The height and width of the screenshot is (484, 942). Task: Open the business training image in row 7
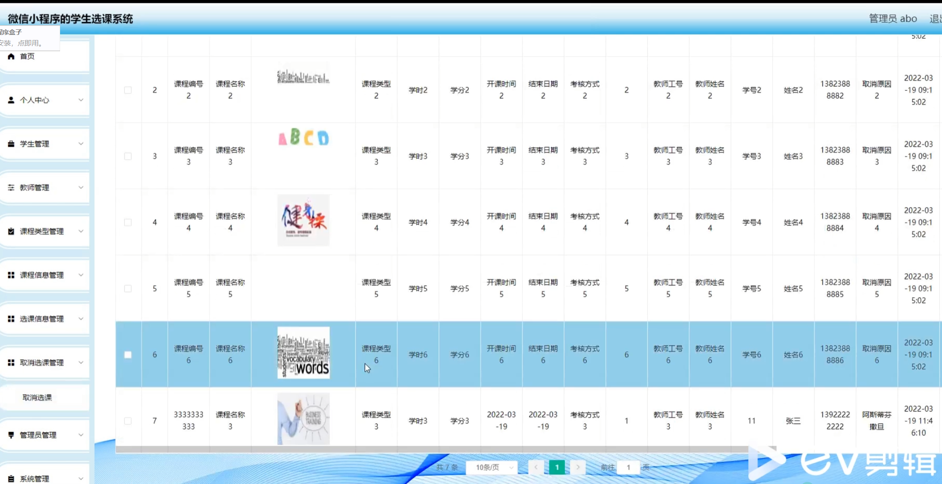point(303,418)
